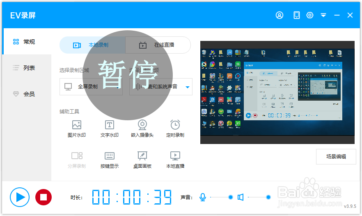Open the user account icon

point(280,15)
